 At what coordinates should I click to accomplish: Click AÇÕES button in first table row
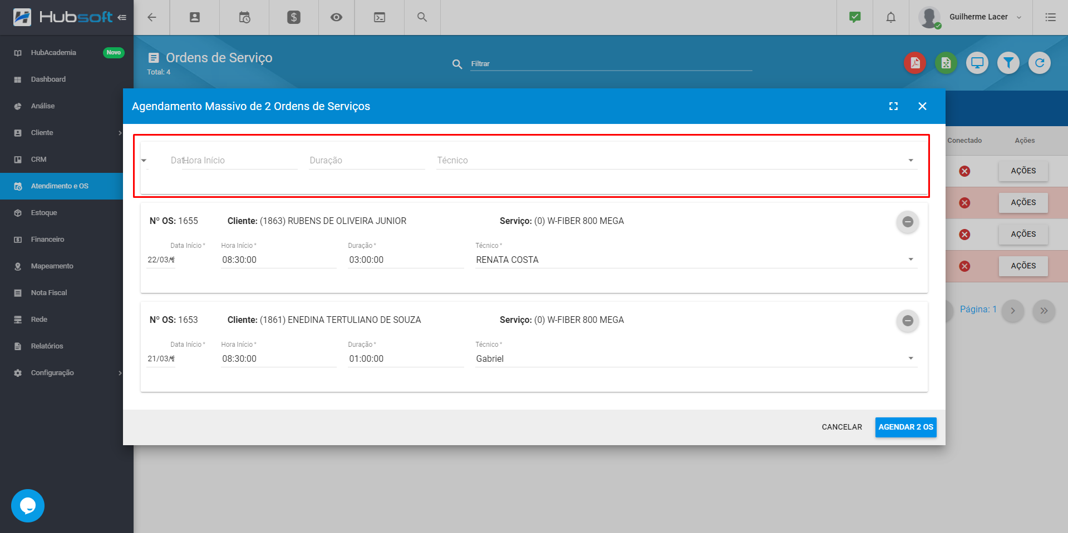click(1023, 171)
